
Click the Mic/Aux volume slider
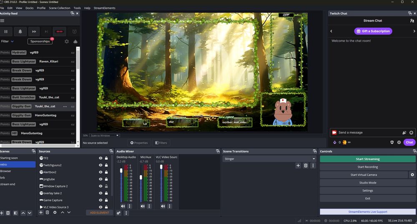[x=141, y=177]
